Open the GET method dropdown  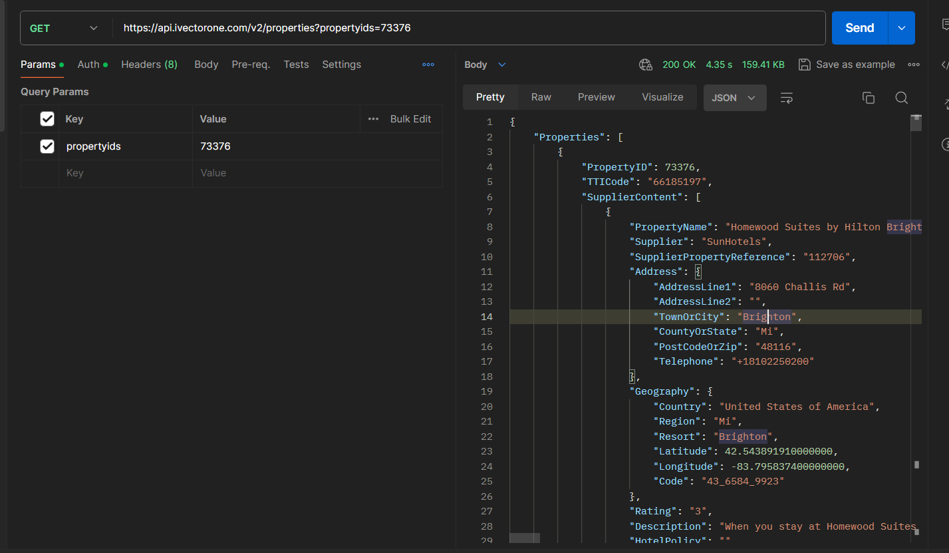point(64,28)
